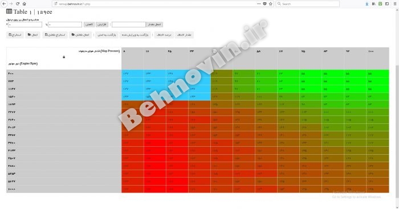Select the Map Pressure 83 column header

[333, 58]
